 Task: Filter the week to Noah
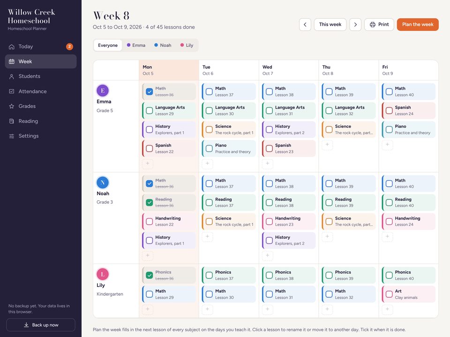click(x=163, y=45)
